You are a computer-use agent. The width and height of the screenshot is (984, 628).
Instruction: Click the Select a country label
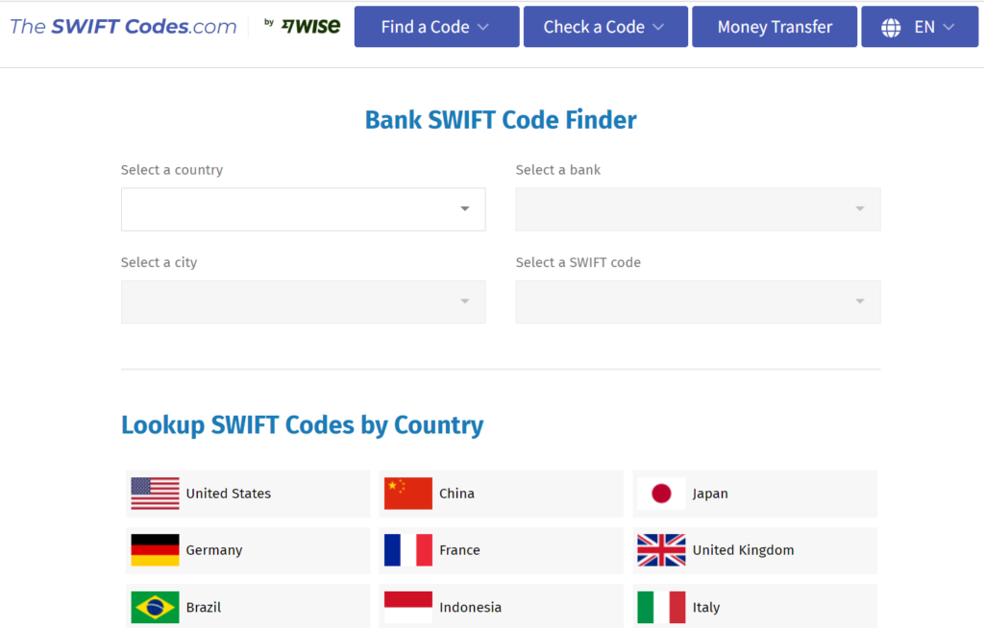tap(172, 170)
